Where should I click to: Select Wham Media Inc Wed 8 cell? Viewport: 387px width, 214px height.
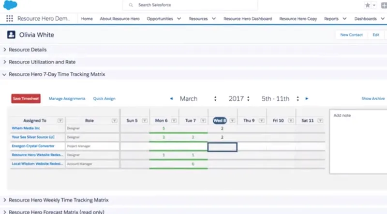point(222,128)
